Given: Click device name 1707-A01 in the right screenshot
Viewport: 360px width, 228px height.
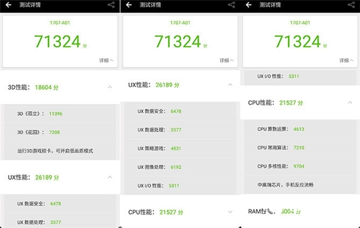Looking at the screenshot, I should tap(300, 23).
